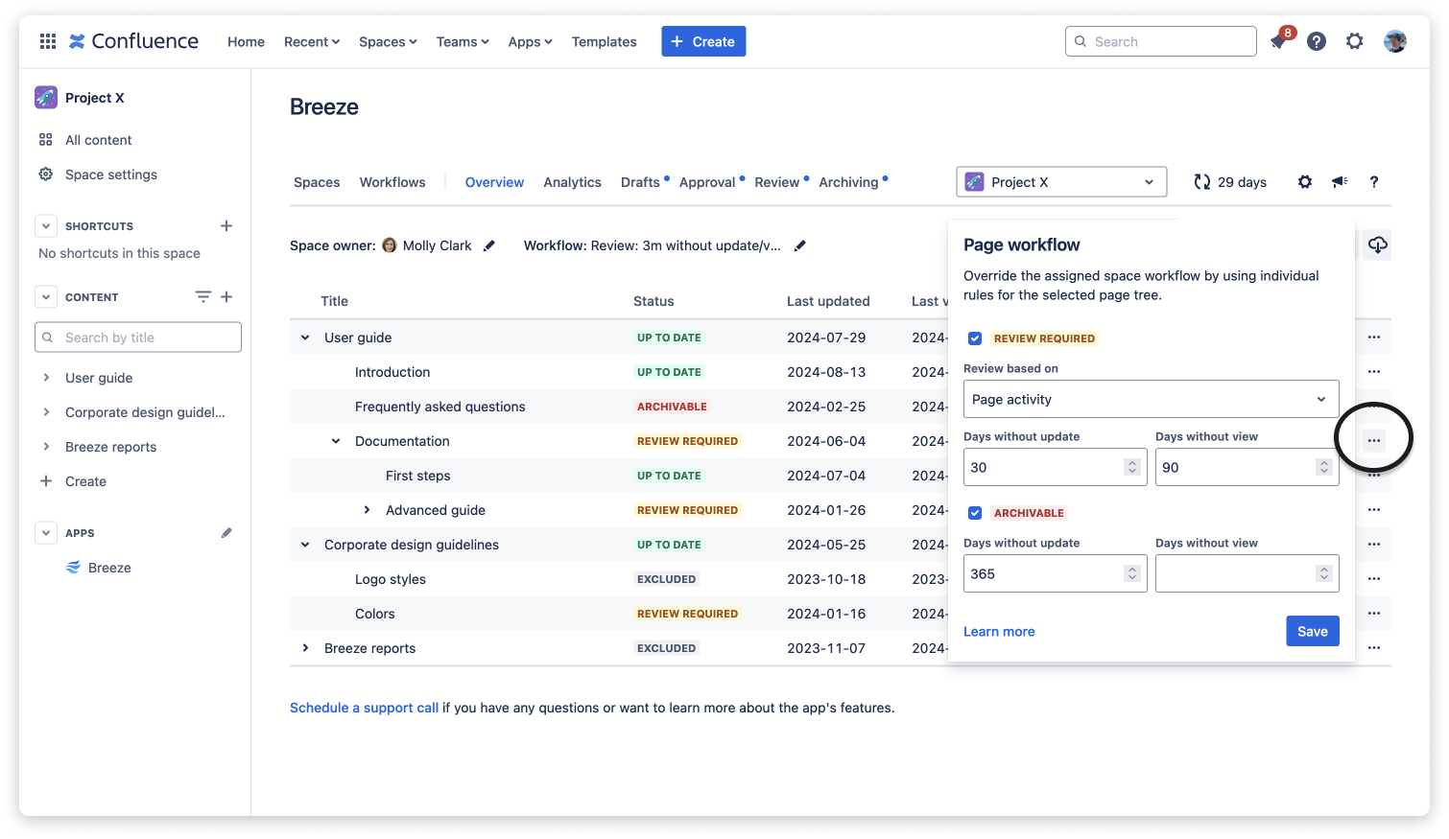This screenshot has width=1449, height=839.
Task: Save the page workflow
Action: click(1313, 631)
